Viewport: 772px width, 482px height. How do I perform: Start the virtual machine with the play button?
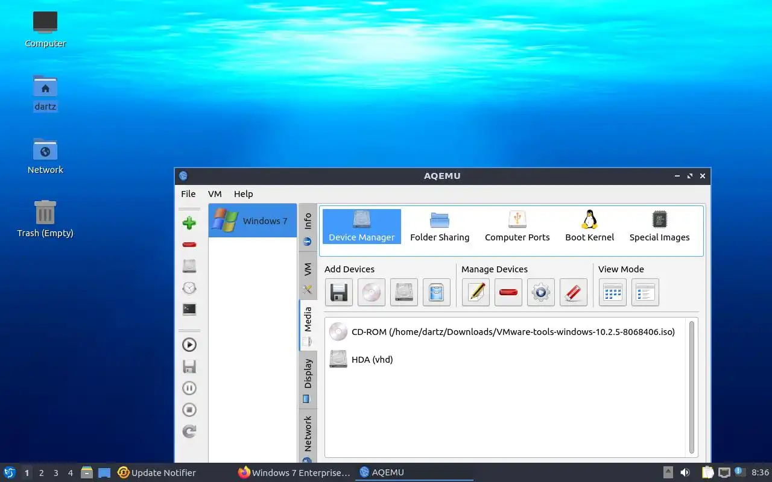pyautogui.click(x=189, y=345)
